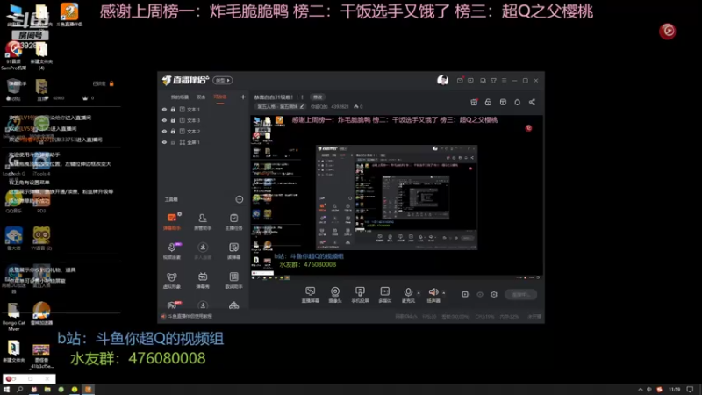Open taskbar search
The height and width of the screenshot is (395, 702).
[x=19, y=390]
